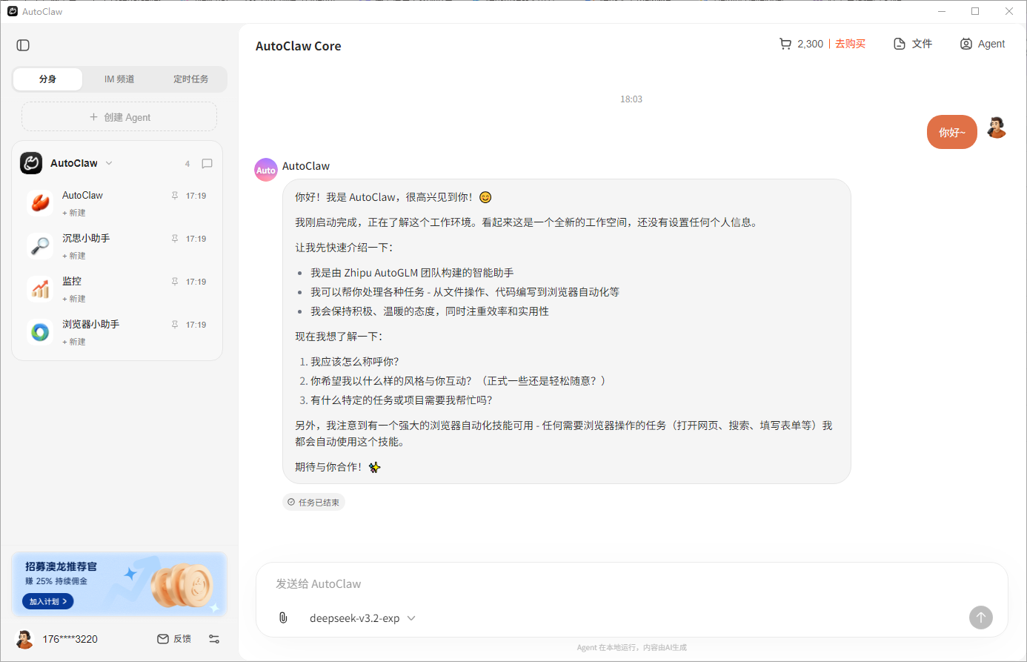The height and width of the screenshot is (662, 1027).
Task: Click 新建 under the AutoClaw agent
Action: click(x=74, y=213)
